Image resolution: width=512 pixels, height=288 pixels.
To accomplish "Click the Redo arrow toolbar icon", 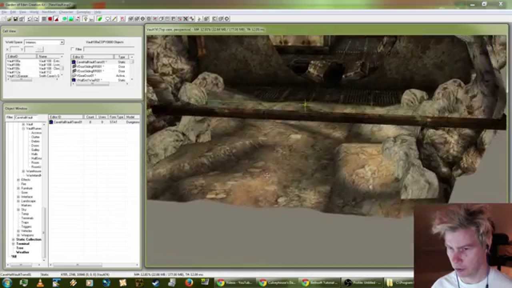I will tap(36, 19).
